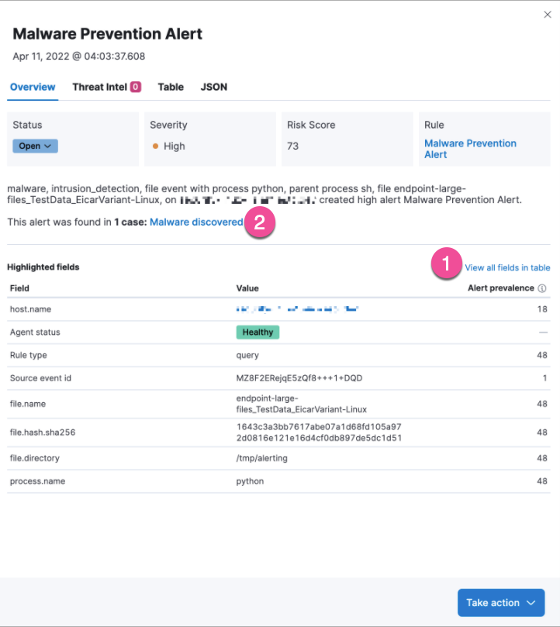Click the Source event id value
Viewport: 560px width, 627px height.
coord(299,378)
